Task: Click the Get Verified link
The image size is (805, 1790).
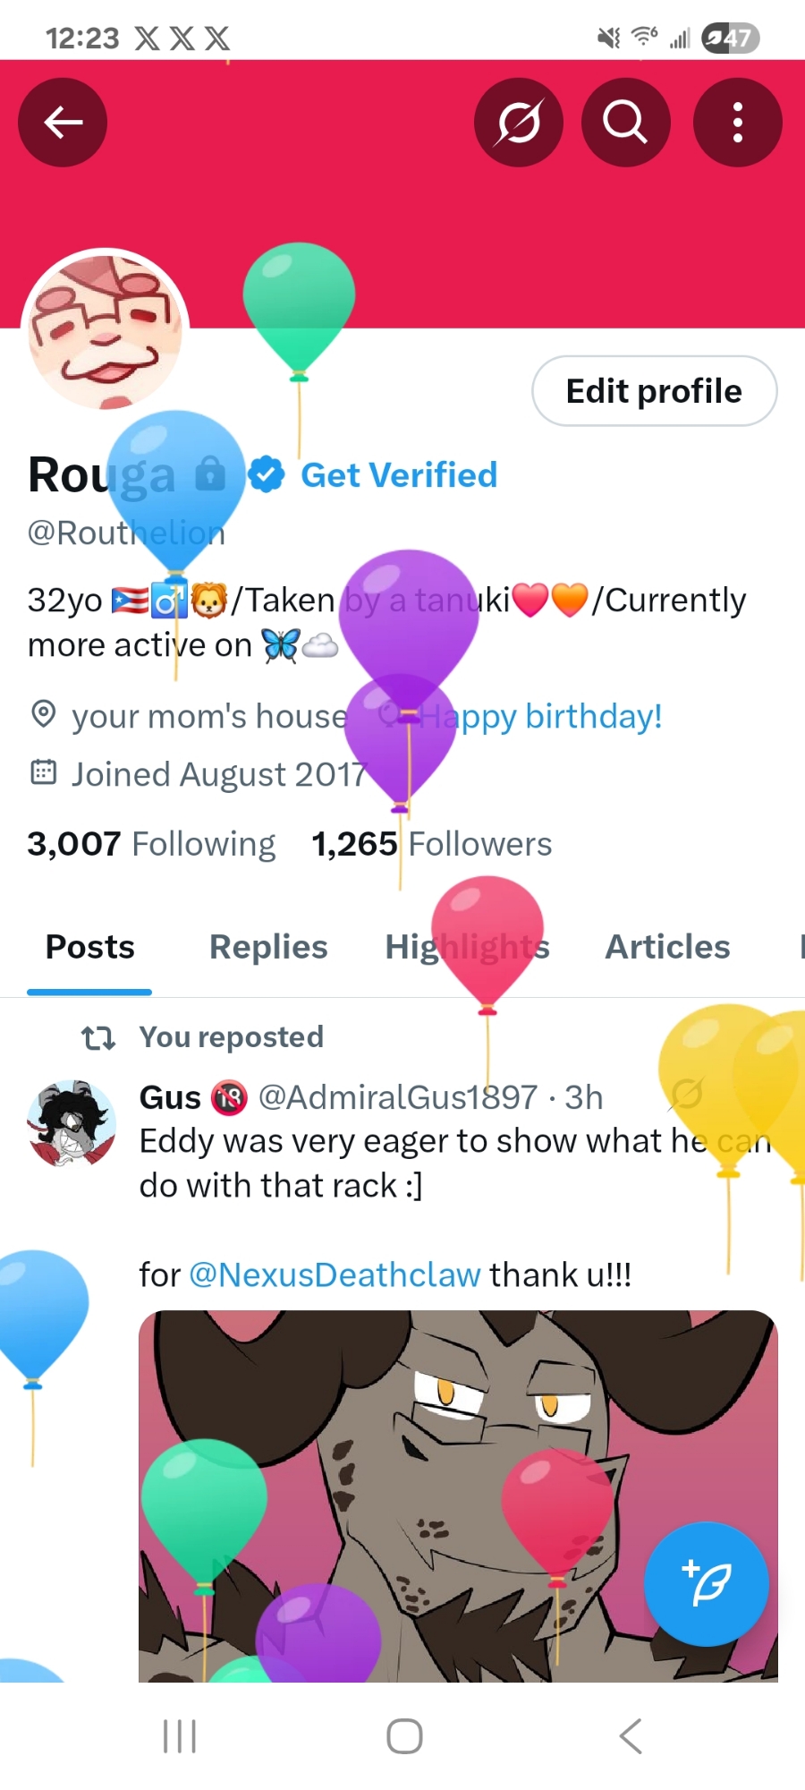Action: pyautogui.click(x=399, y=475)
